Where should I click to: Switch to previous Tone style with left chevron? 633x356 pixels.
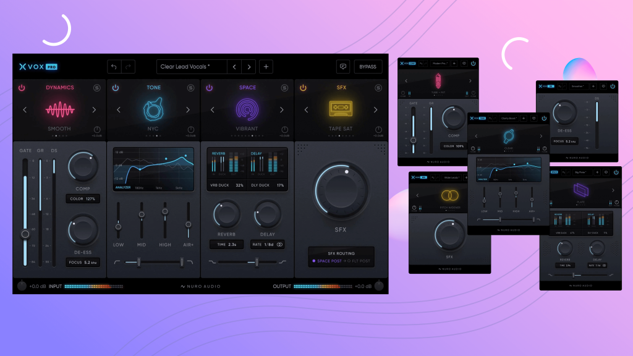pyautogui.click(x=119, y=110)
